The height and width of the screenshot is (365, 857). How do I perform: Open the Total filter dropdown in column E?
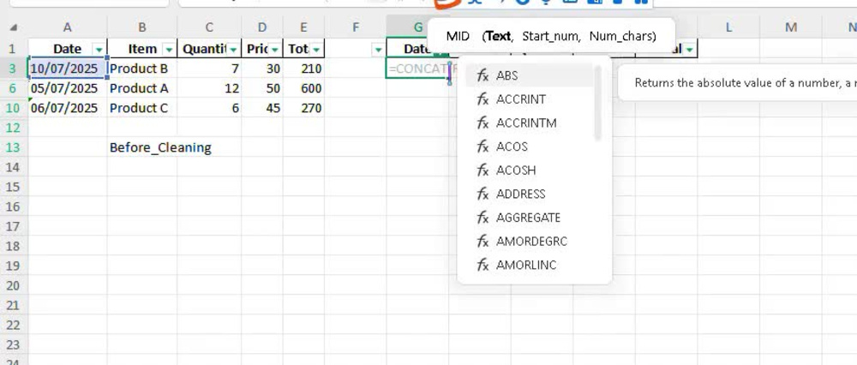pos(316,49)
